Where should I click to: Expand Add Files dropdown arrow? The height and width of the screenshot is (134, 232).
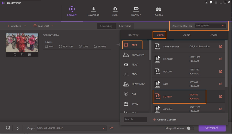tap(25, 26)
